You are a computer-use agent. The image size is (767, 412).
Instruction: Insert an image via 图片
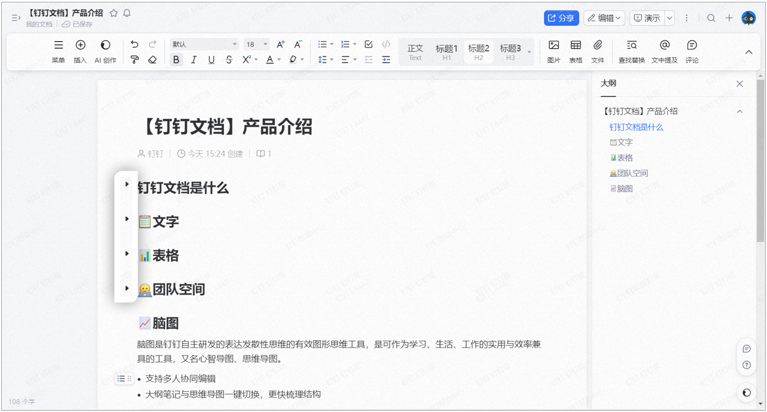pyautogui.click(x=553, y=51)
